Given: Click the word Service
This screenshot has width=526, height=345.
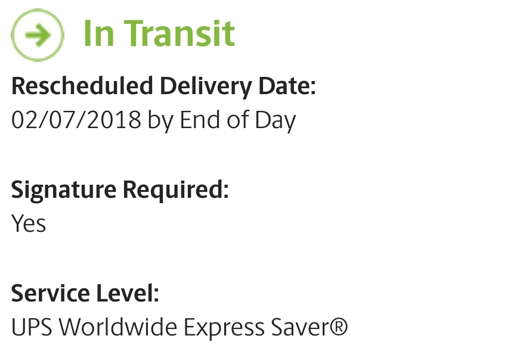Looking at the screenshot, I should pyautogui.click(x=49, y=293).
